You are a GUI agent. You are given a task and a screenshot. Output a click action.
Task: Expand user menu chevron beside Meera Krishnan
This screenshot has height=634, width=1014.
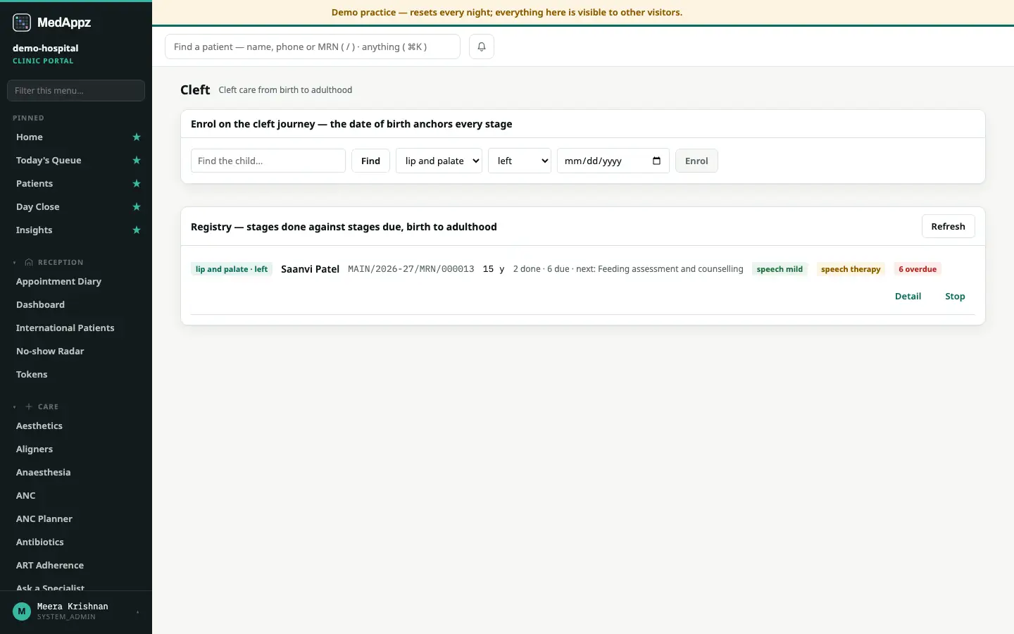click(x=137, y=612)
